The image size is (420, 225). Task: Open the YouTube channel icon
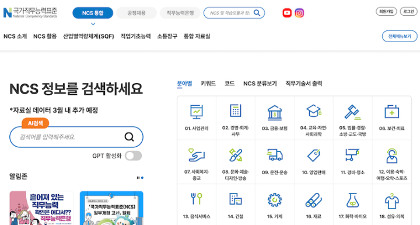tap(287, 13)
